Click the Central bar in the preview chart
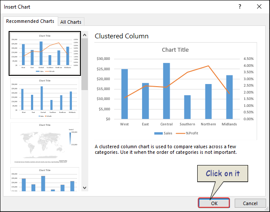This screenshot has height=212, width=270. point(167,91)
